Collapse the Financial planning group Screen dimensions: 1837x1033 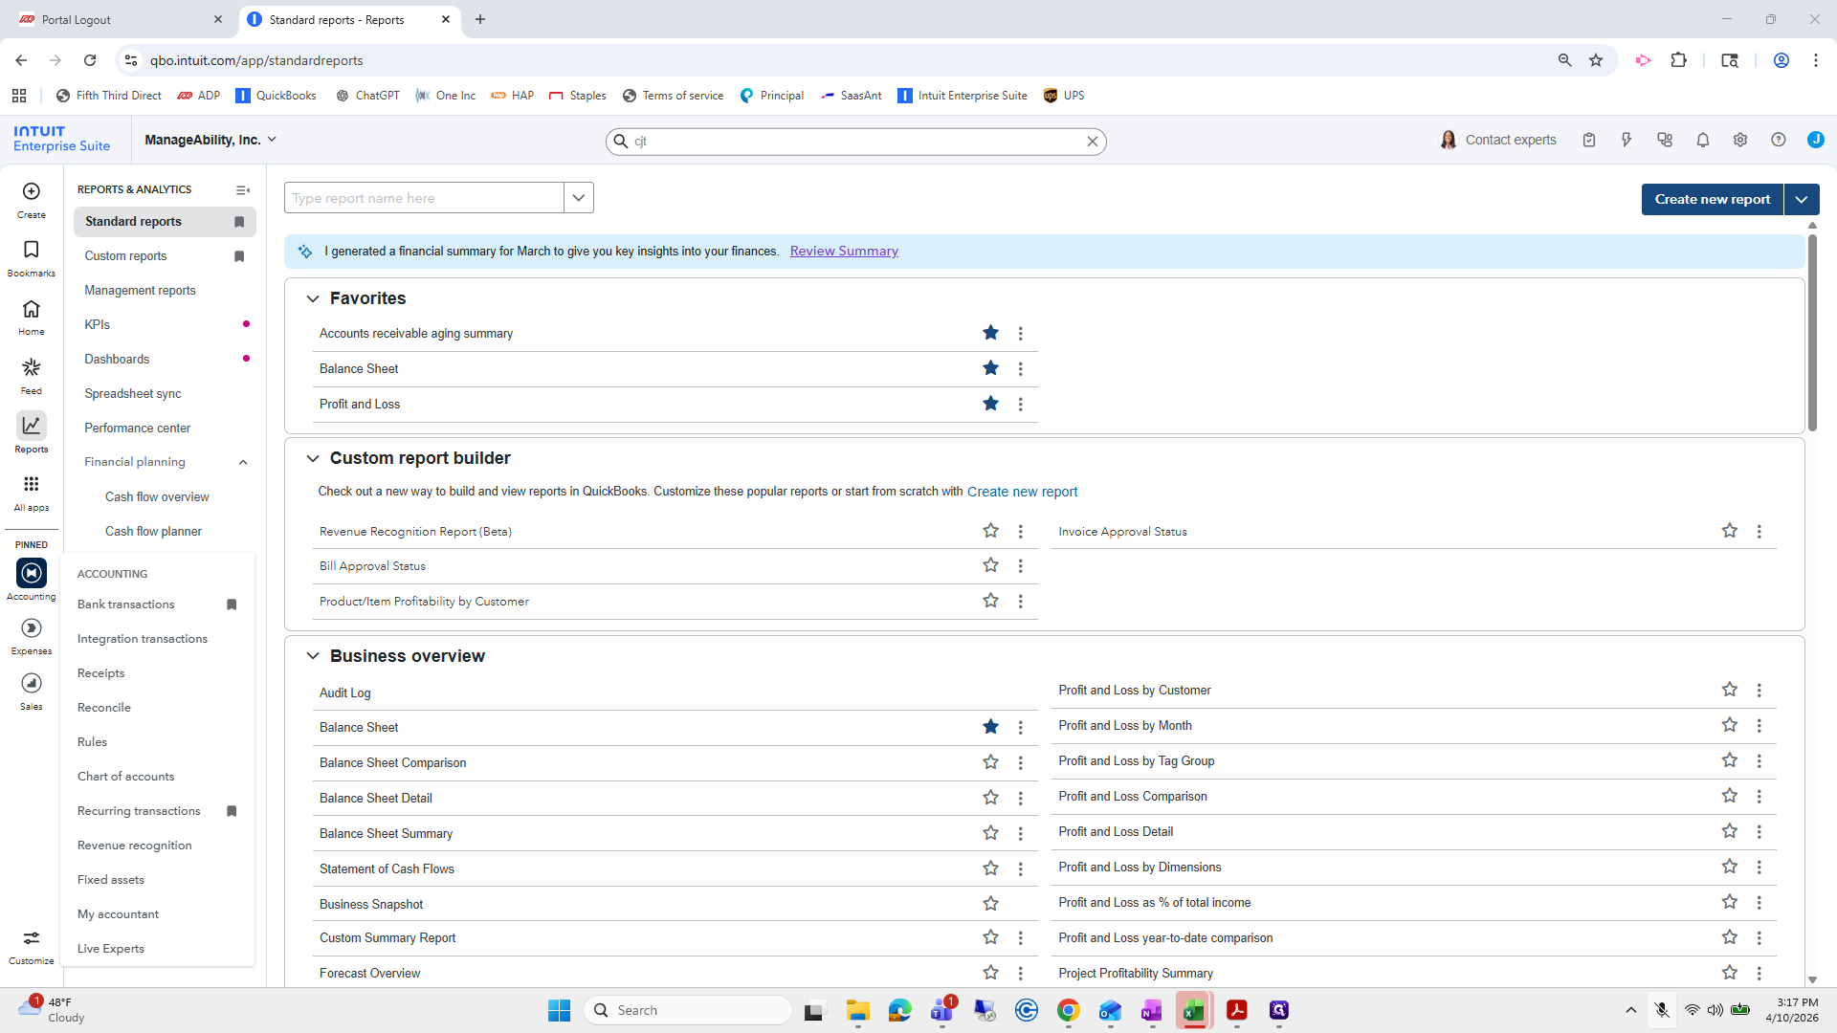[243, 462]
